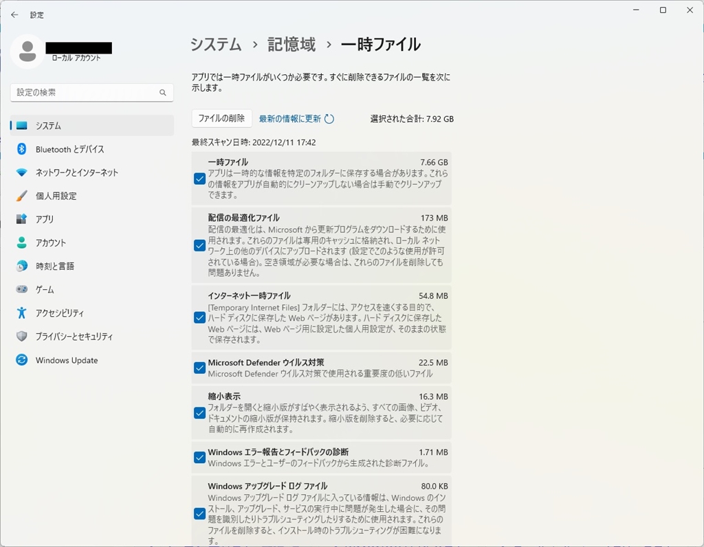Click the 22.5 MB size value
Screen dimensions: 704x547
click(433, 363)
